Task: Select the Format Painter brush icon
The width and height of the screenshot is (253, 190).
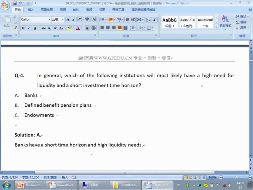Action: [15, 28]
